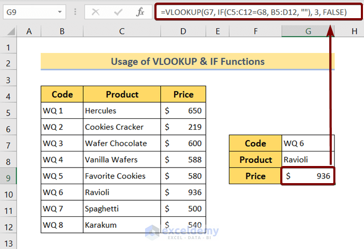Click cell 'WQ 8' in Code column

coord(62,225)
